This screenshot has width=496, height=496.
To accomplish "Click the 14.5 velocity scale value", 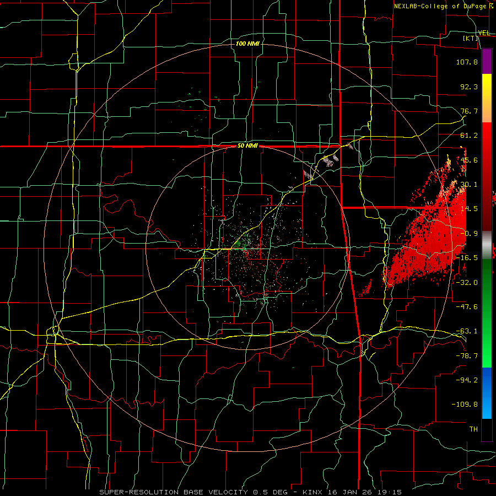I will coord(469,209).
